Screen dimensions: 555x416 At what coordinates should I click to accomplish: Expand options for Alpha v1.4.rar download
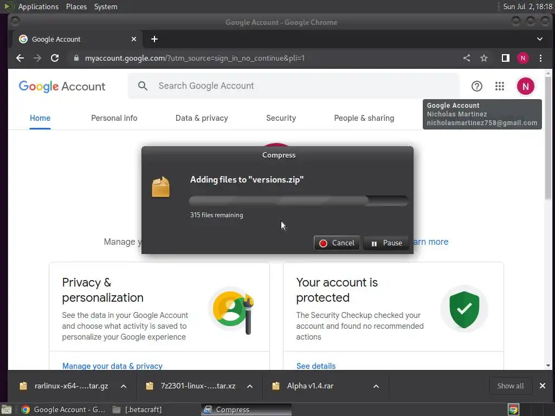[x=376, y=386]
